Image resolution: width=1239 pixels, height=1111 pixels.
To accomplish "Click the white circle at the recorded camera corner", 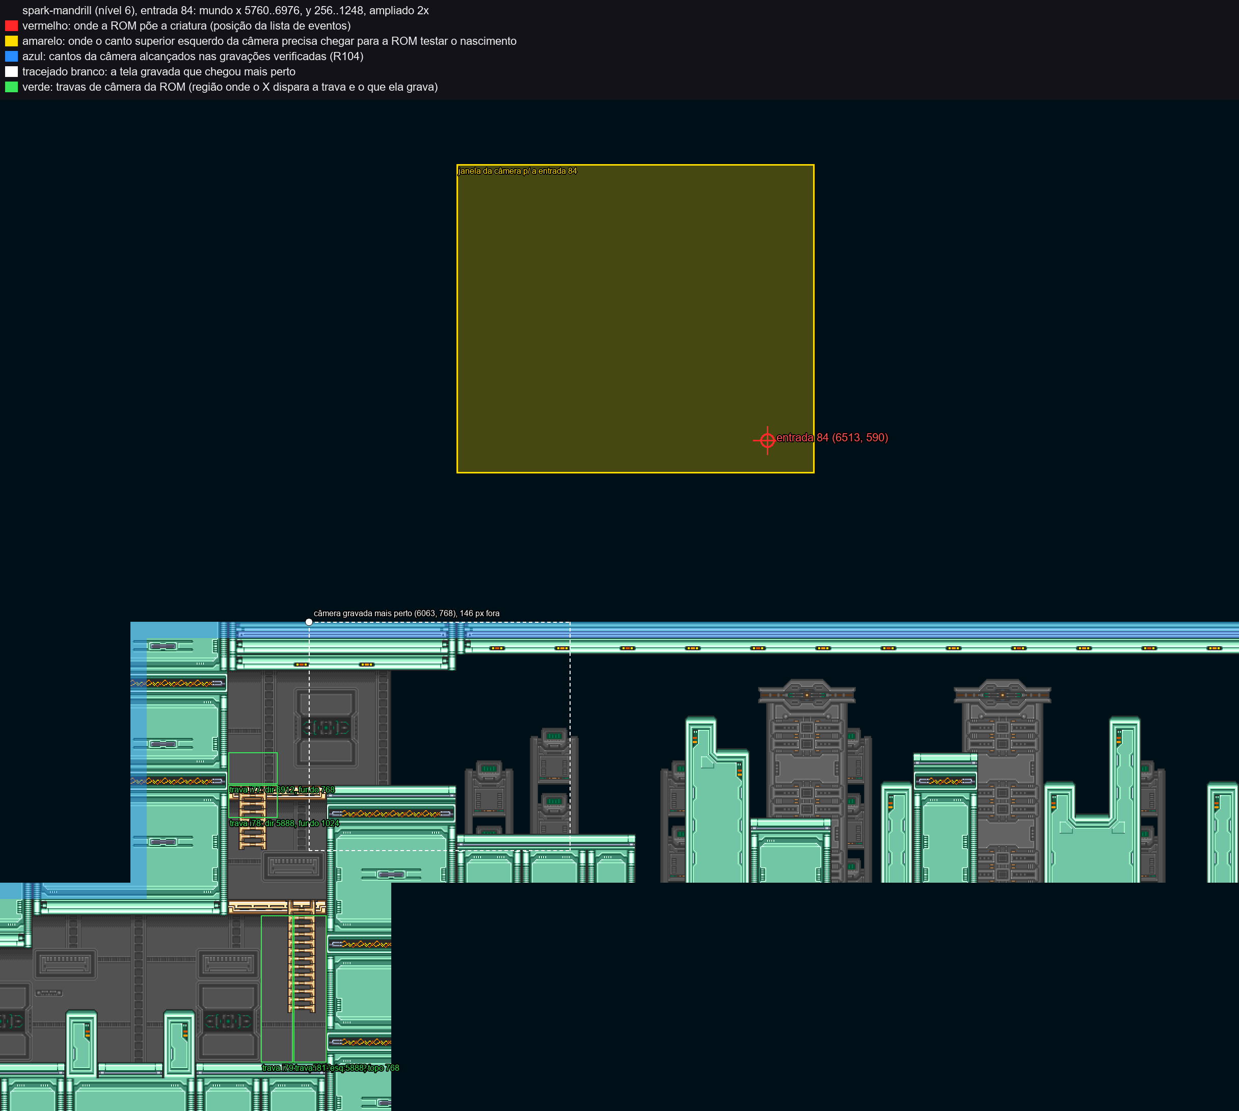I will [309, 622].
